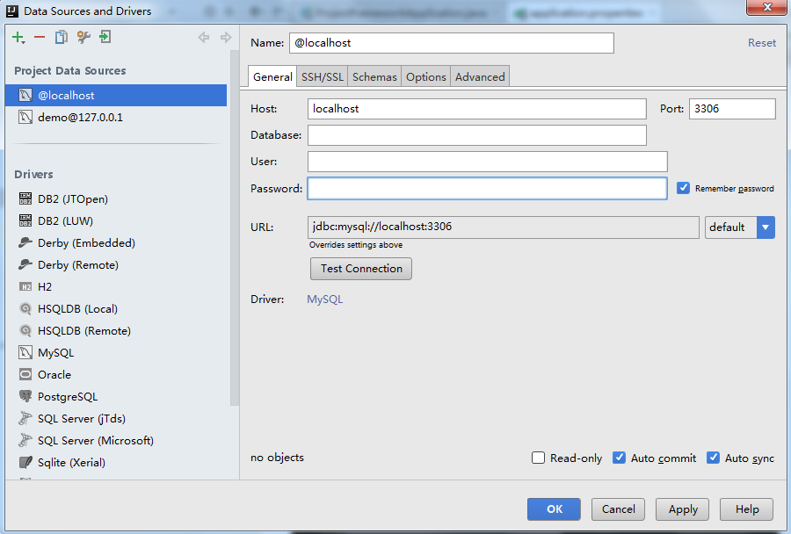Open the Schemas tab

coord(374,76)
